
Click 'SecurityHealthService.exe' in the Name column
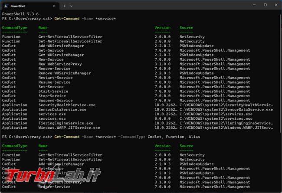(67, 105)
